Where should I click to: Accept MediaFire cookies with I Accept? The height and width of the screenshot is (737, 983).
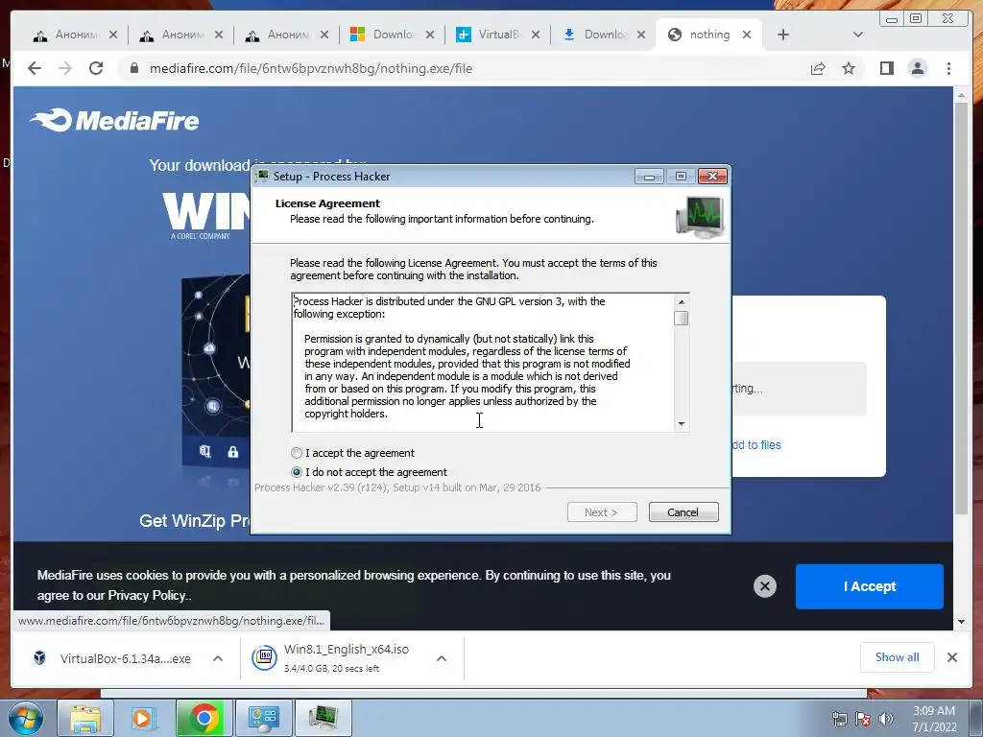(x=870, y=586)
